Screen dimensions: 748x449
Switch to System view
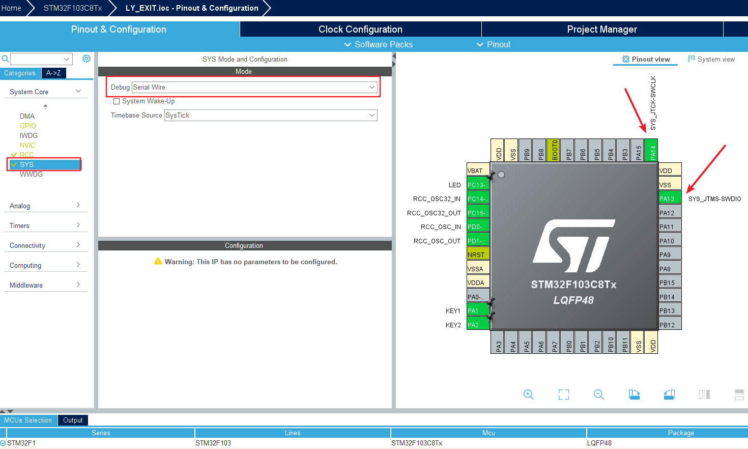711,59
